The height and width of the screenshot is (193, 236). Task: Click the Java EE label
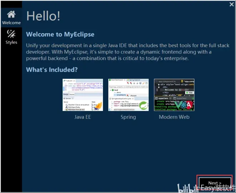click(x=83, y=117)
